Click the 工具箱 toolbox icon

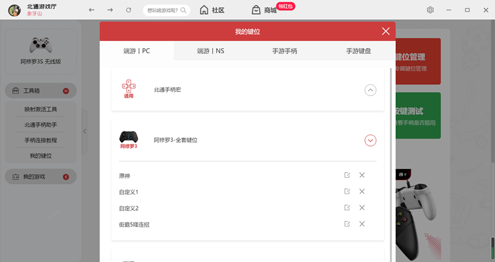coord(15,90)
